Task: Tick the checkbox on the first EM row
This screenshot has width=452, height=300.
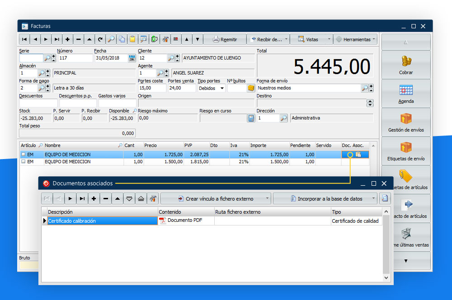Action: (x=23, y=155)
